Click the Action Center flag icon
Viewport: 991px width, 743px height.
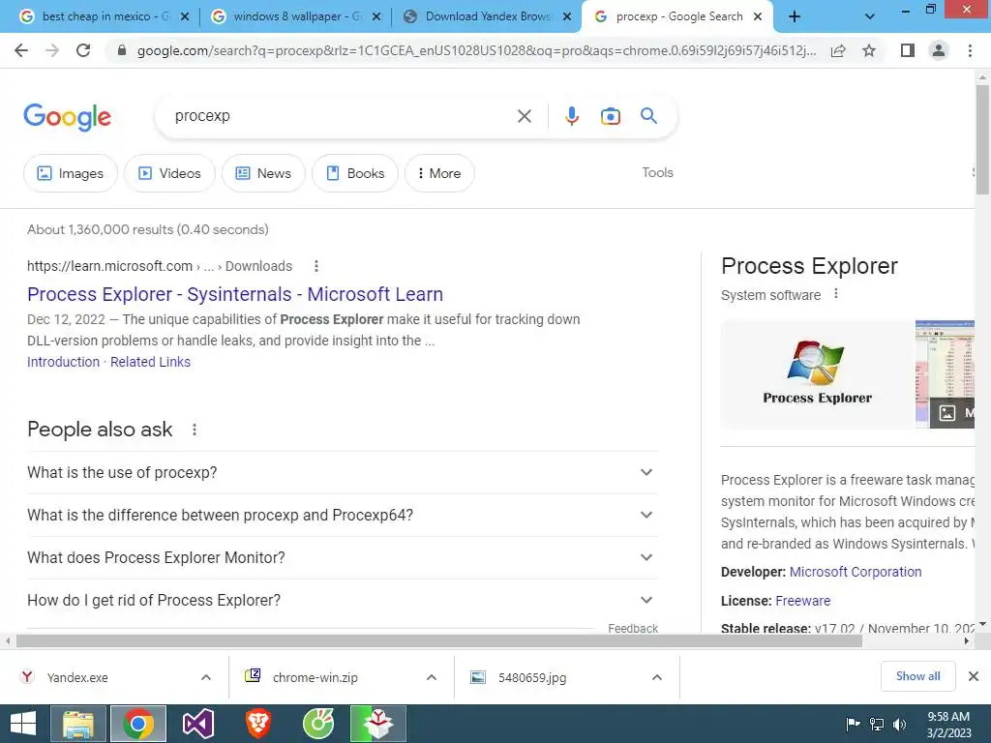[x=853, y=724]
